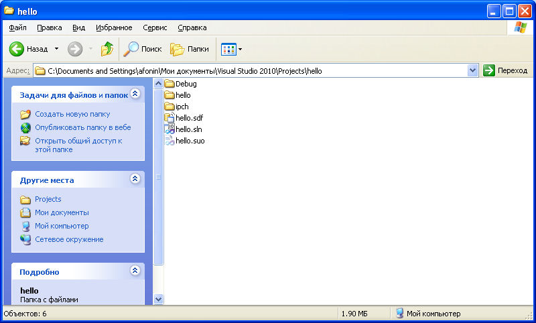Click the publish to web globe icon
Viewport: 536px width, 323px height.
click(x=25, y=128)
